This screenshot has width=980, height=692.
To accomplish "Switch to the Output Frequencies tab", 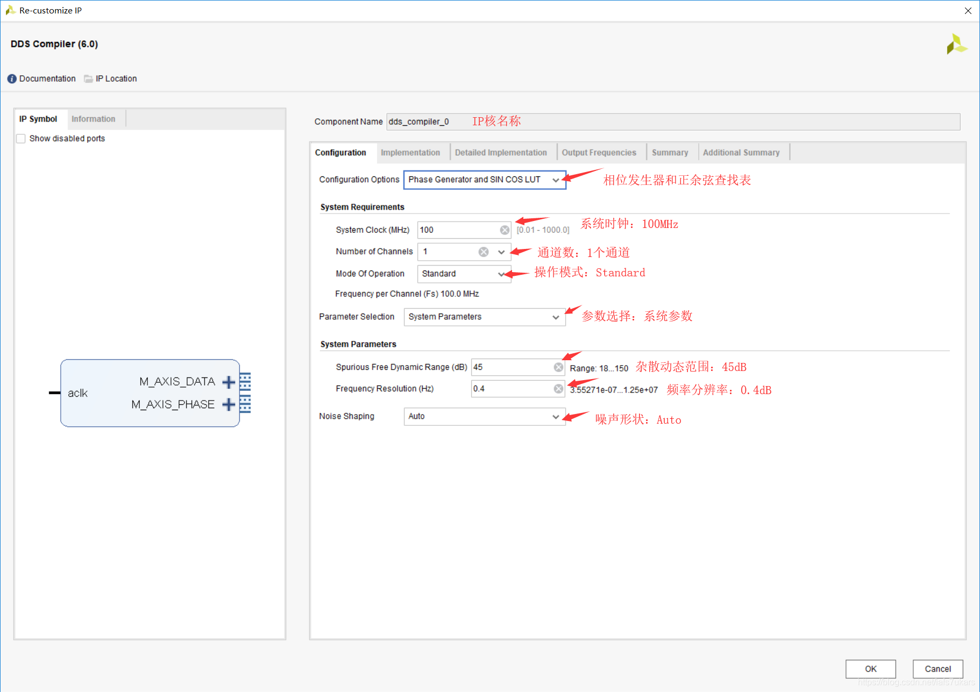I will (599, 153).
